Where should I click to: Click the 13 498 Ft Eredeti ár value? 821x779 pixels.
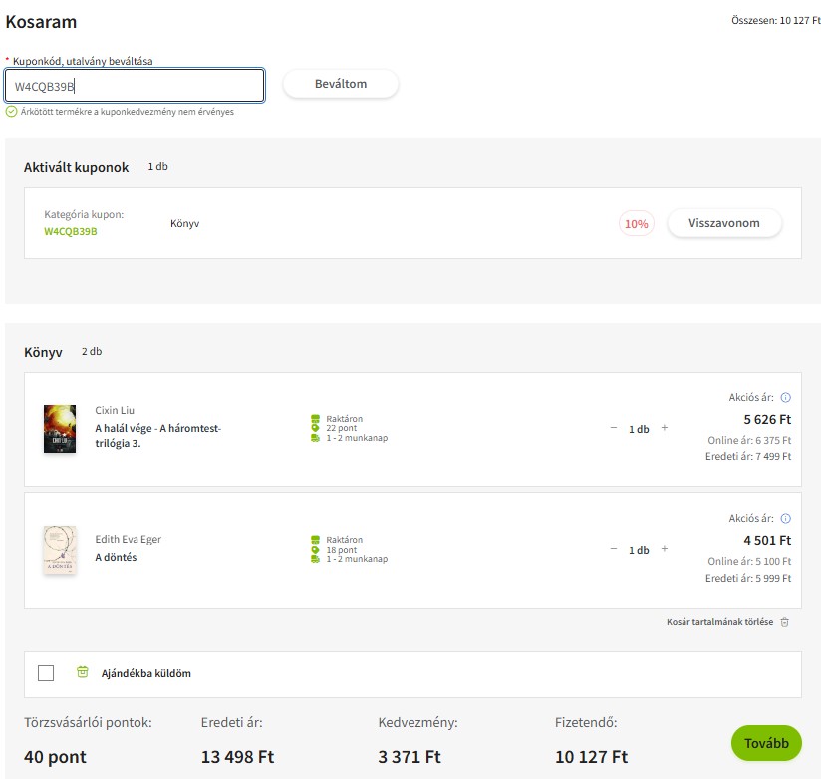point(238,757)
